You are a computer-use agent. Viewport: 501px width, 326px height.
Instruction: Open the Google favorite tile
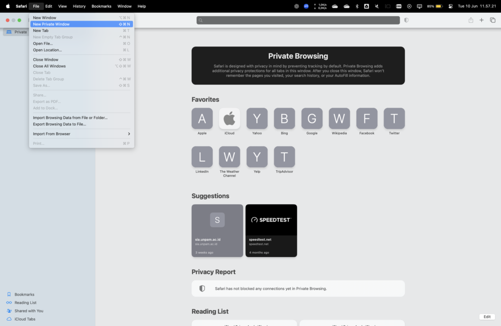pos(312,118)
